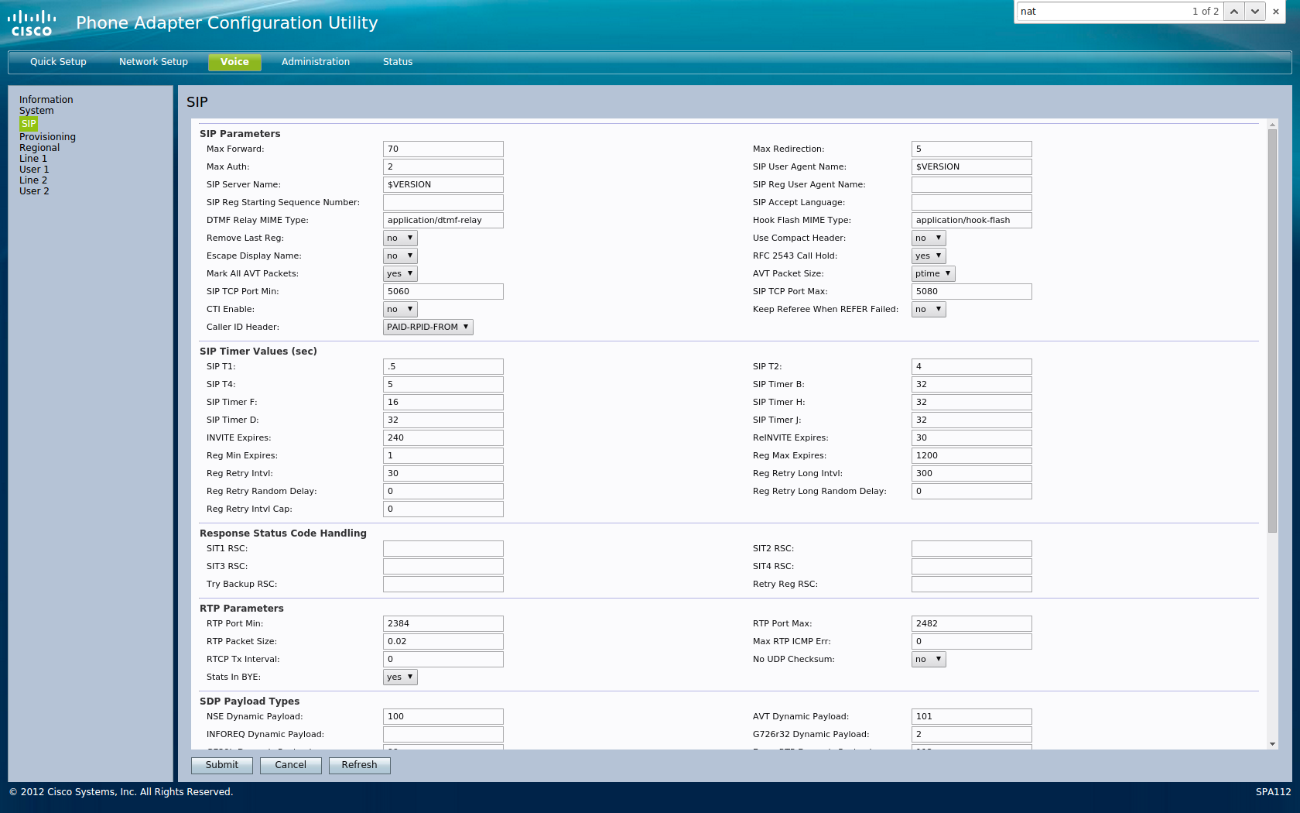Go to previous find-in-page match
The image size is (1300, 813).
point(1234,12)
